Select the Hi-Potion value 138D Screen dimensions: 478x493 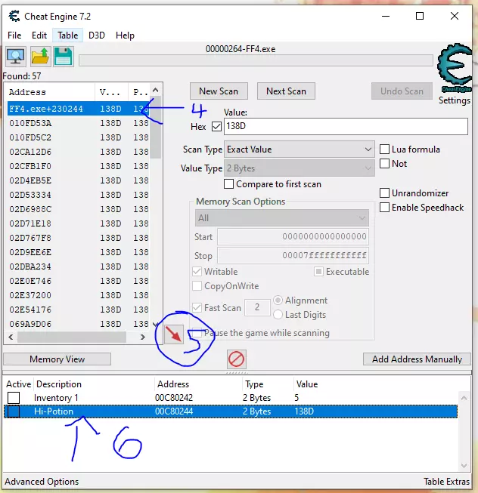[x=304, y=411]
